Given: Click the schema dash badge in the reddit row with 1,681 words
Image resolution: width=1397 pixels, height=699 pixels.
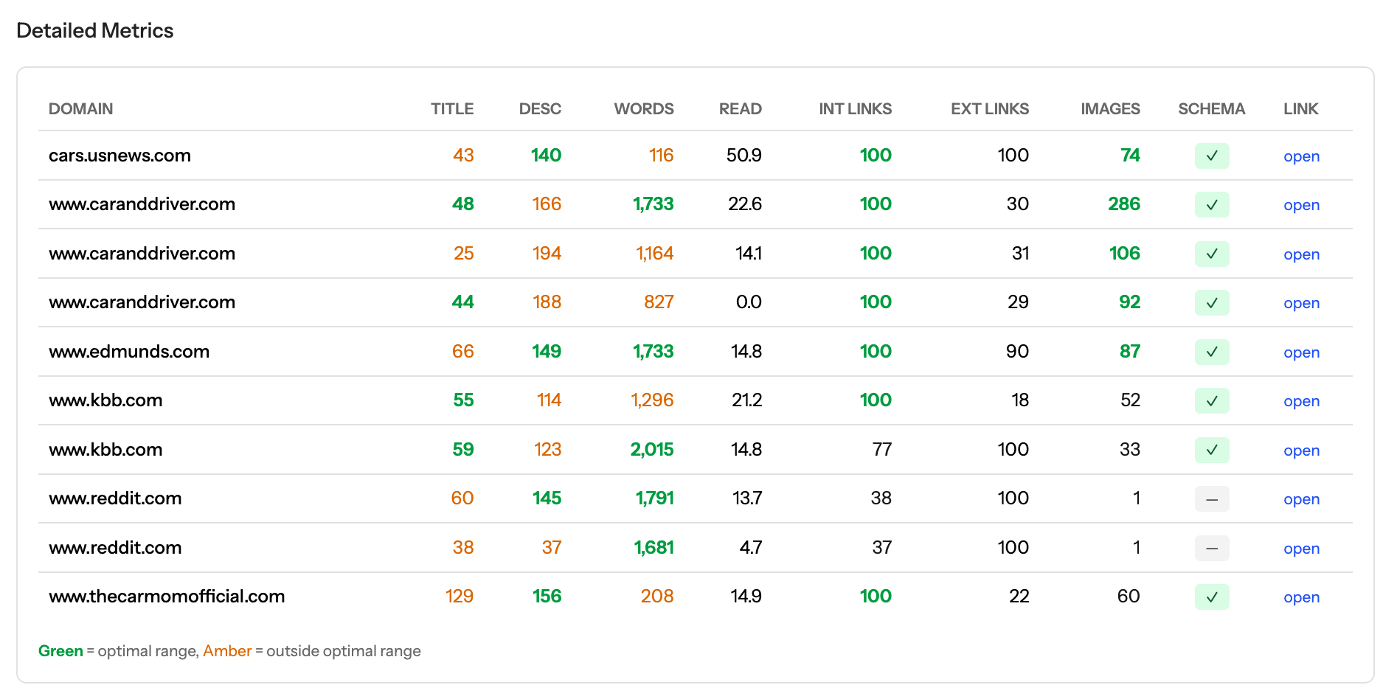Looking at the screenshot, I should pyautogui.click(x=1211, y=548).
